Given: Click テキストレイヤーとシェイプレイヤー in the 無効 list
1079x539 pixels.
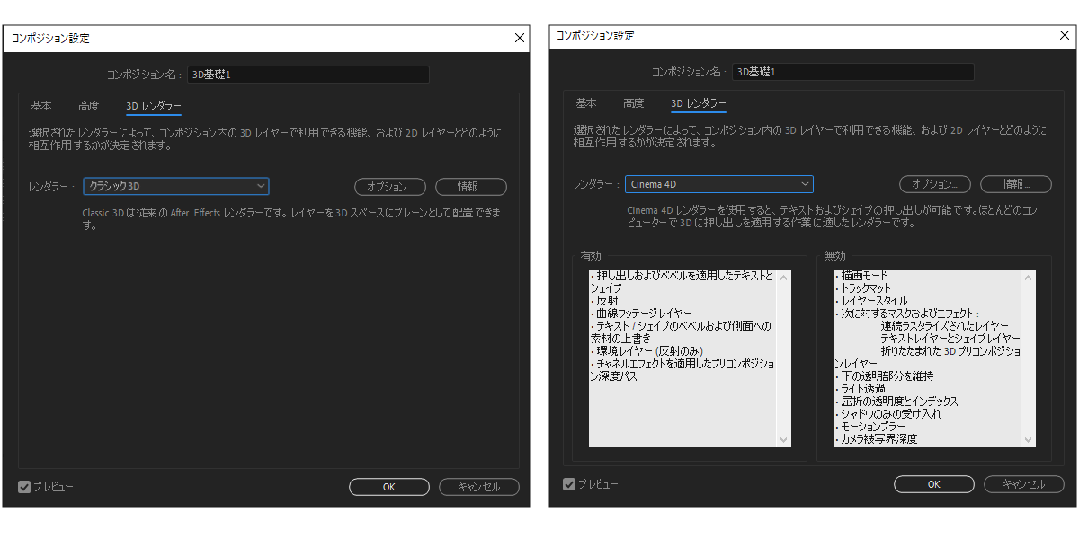Looking at the screenshot, I should coord(950,339).
